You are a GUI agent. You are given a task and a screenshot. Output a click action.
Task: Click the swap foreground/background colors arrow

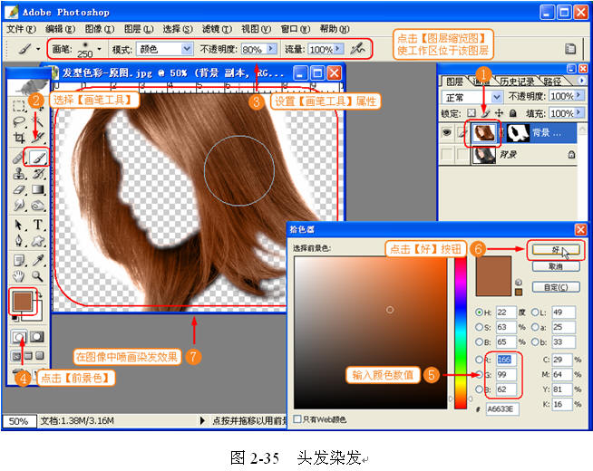[39, 295]
